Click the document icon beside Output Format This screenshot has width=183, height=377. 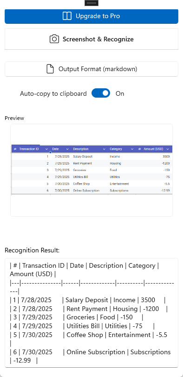tap(50, 69)
